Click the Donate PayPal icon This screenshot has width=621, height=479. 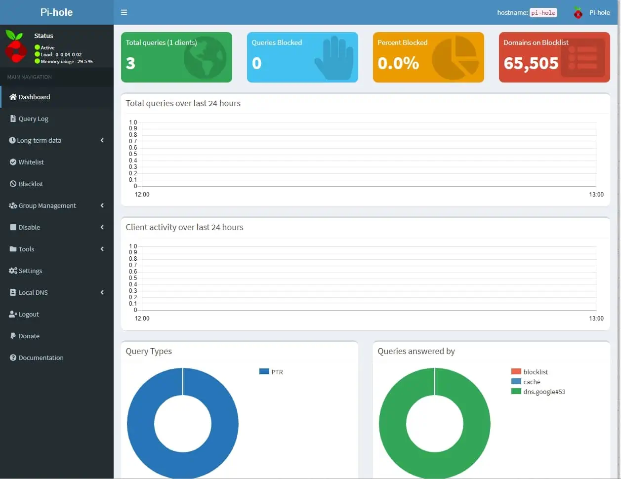click(x=13, y=336)
